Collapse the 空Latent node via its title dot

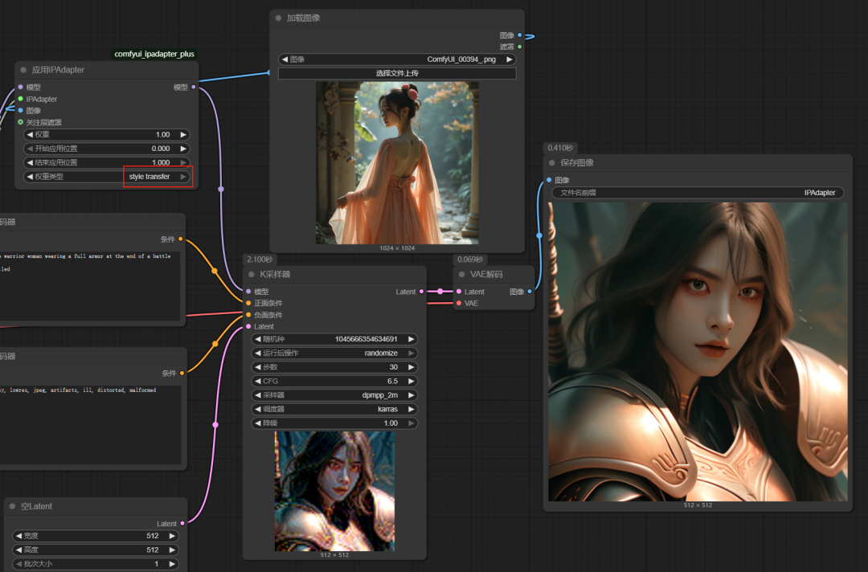pos(12,506)
